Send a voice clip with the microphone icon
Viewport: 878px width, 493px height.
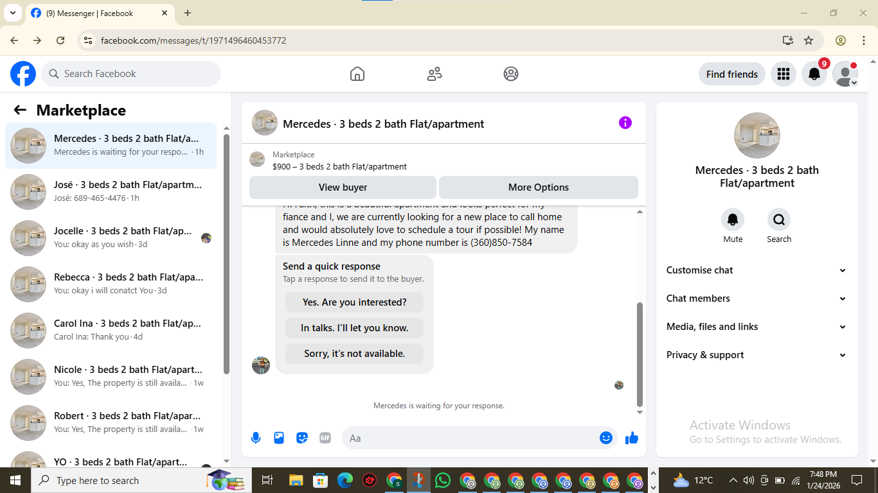(x=256, y=438)
